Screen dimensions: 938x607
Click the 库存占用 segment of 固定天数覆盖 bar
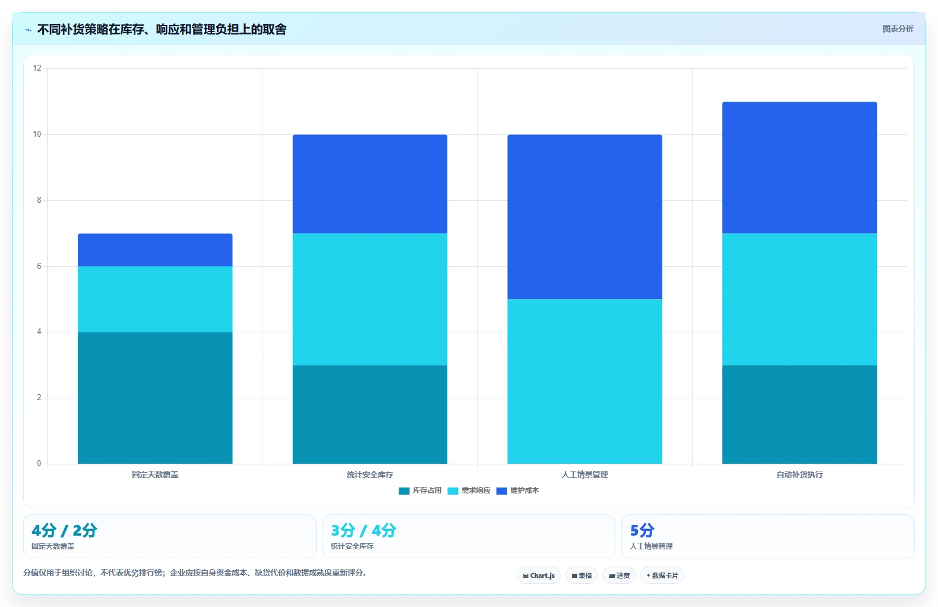click(x=155, y=398)
